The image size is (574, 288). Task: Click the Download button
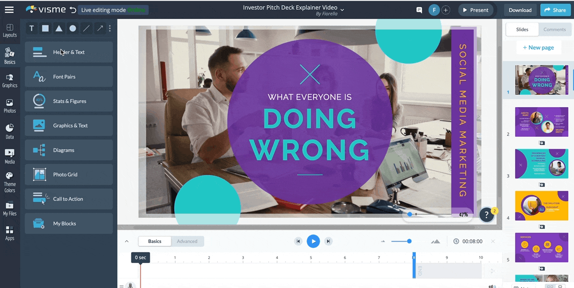click(520, 10)
